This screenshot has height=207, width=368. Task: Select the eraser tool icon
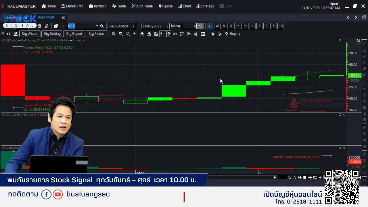[142, 34]
